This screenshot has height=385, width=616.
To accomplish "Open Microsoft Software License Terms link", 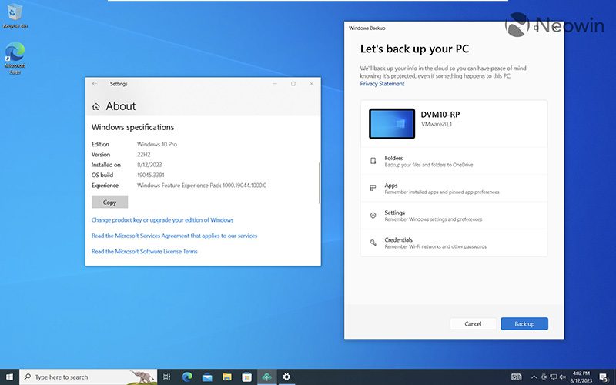I will (145, 252).
